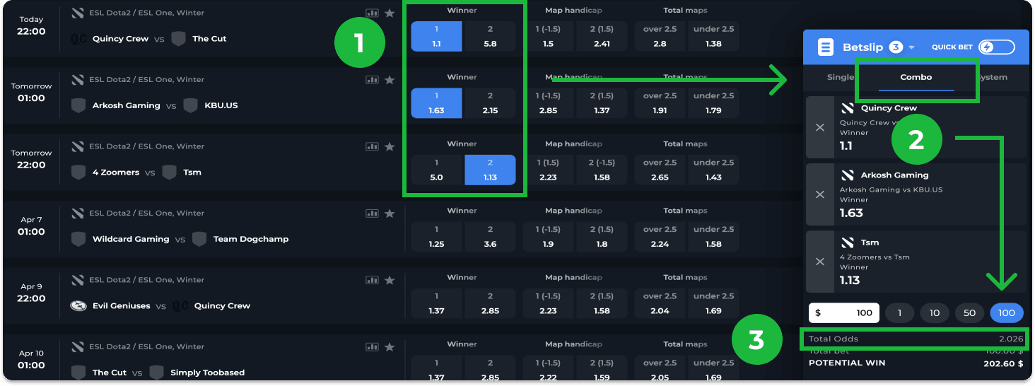The height and width of the screenshot is (386, 1035).
Task: Choose Team Dogchamp winner odds 3.6
Action: click(490, 237)
